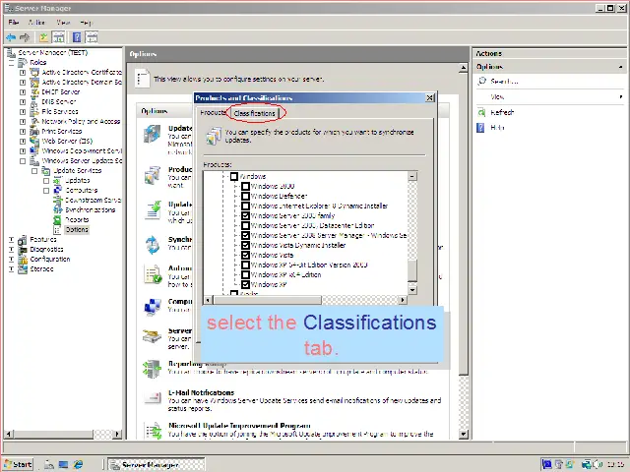
Task: Toggle Windows Internet Explorer Dynamic Installer checkbox
Action: [245, 206]
